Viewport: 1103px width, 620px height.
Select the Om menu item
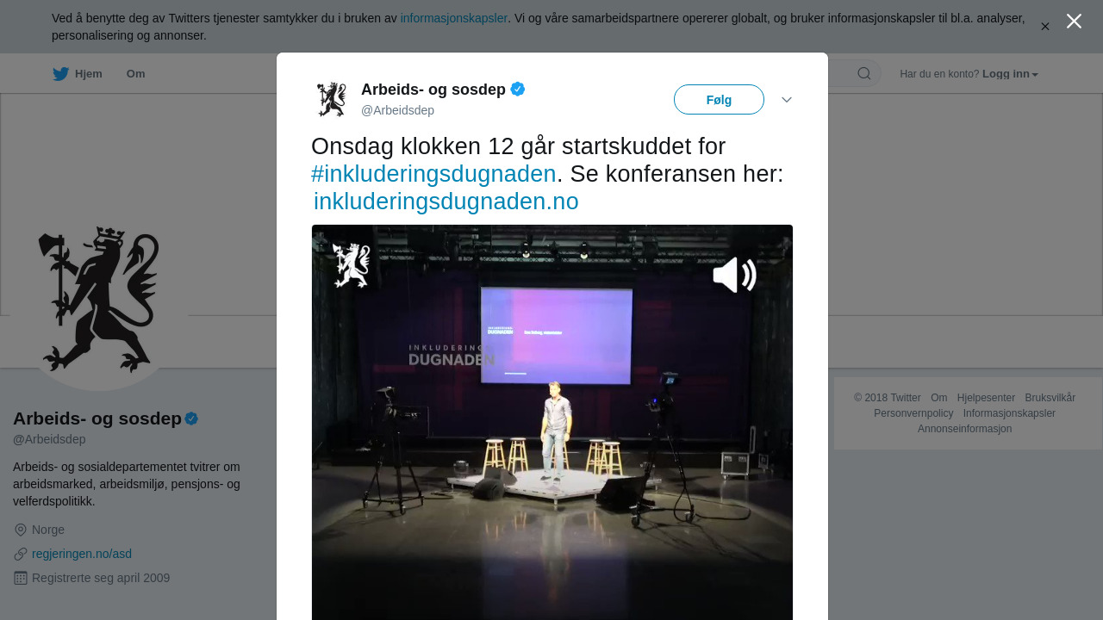pyautogui.click(x=135, y=74)
